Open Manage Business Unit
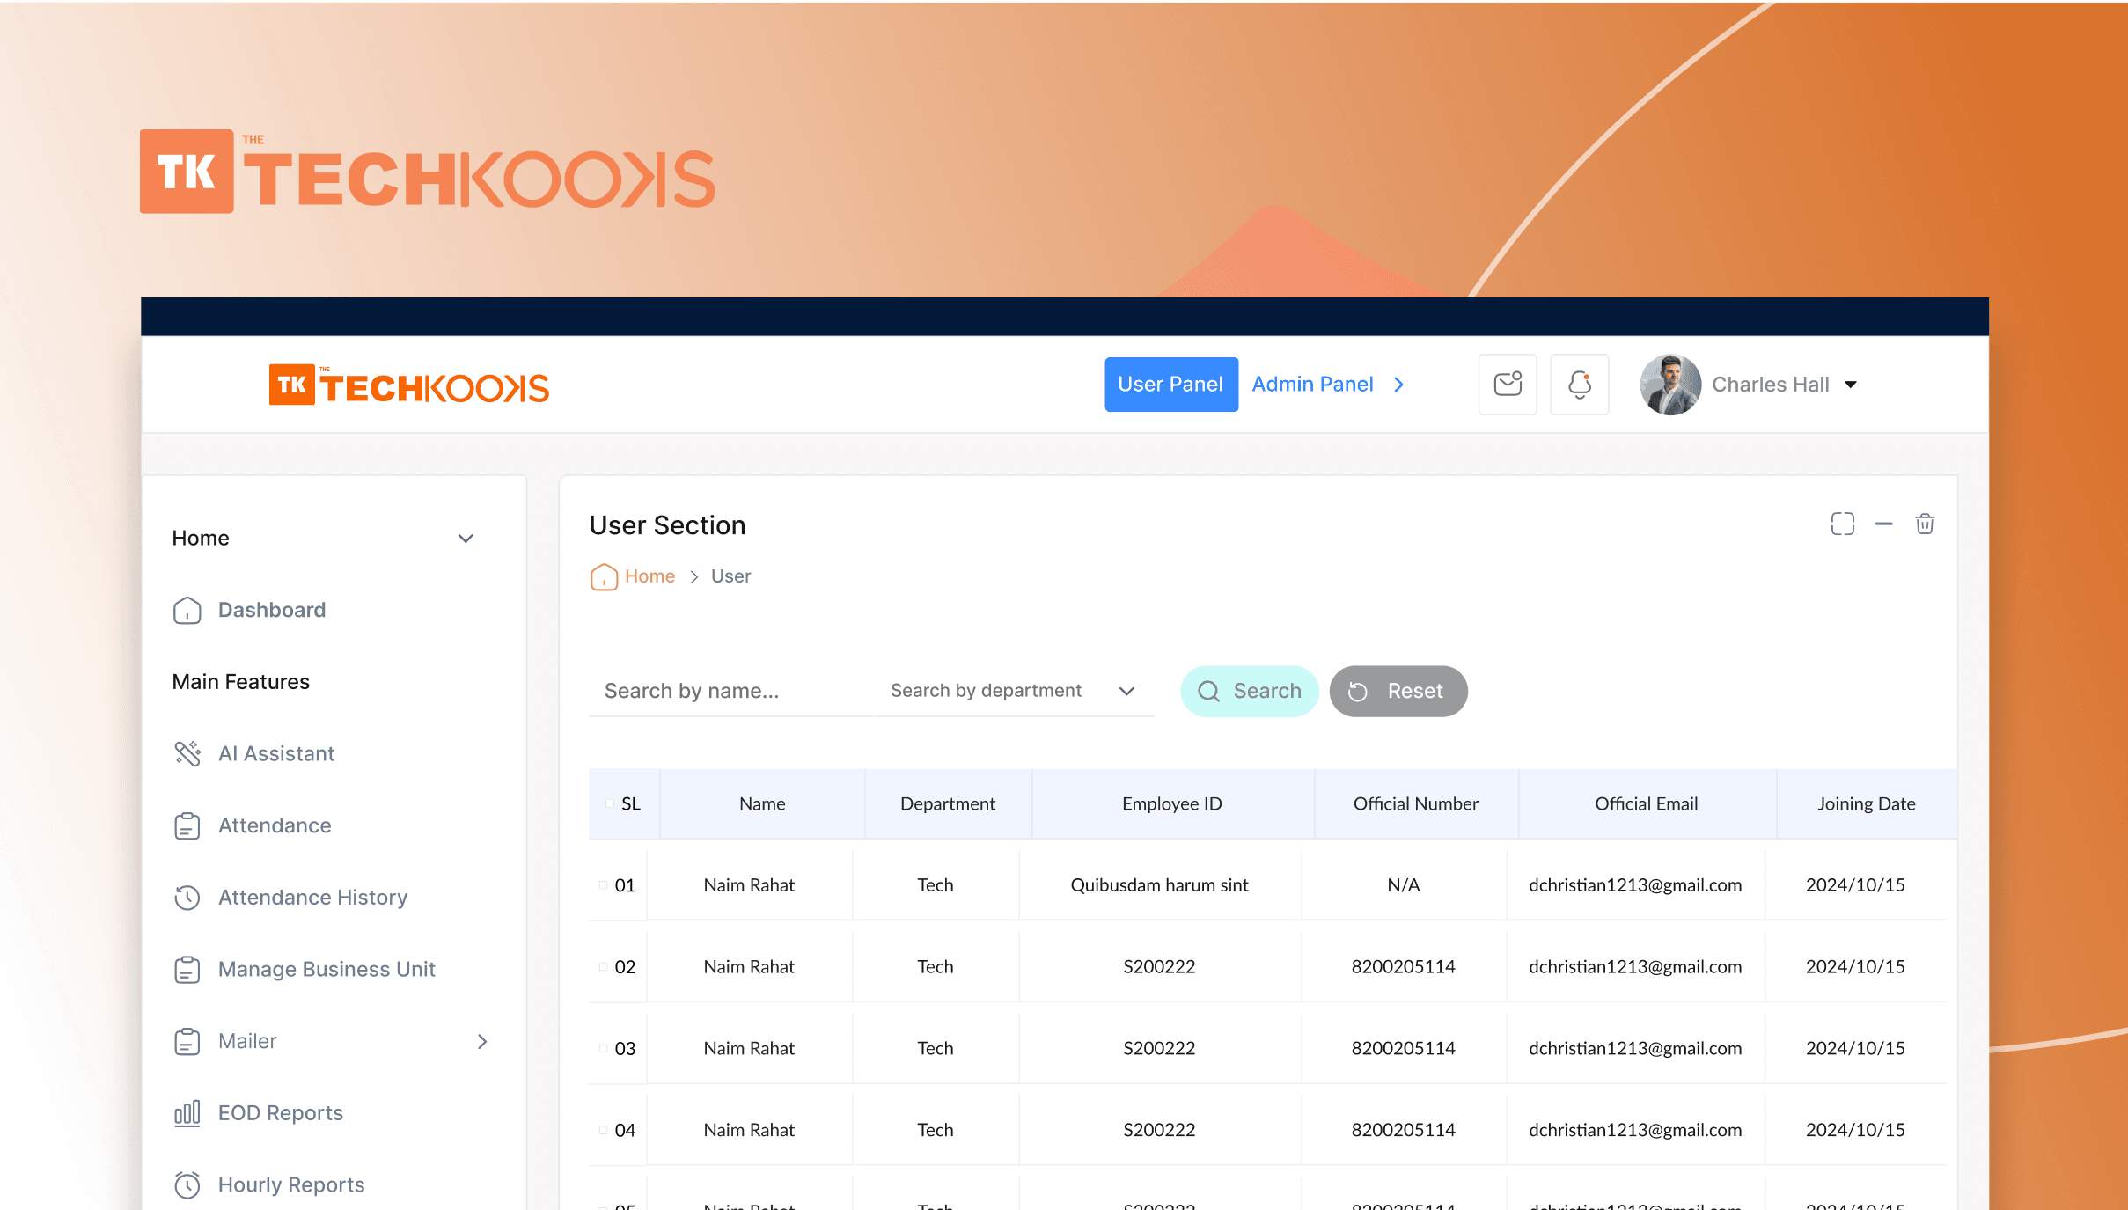The width and height of the screenshot is (2128, 1210). (327, 969)
